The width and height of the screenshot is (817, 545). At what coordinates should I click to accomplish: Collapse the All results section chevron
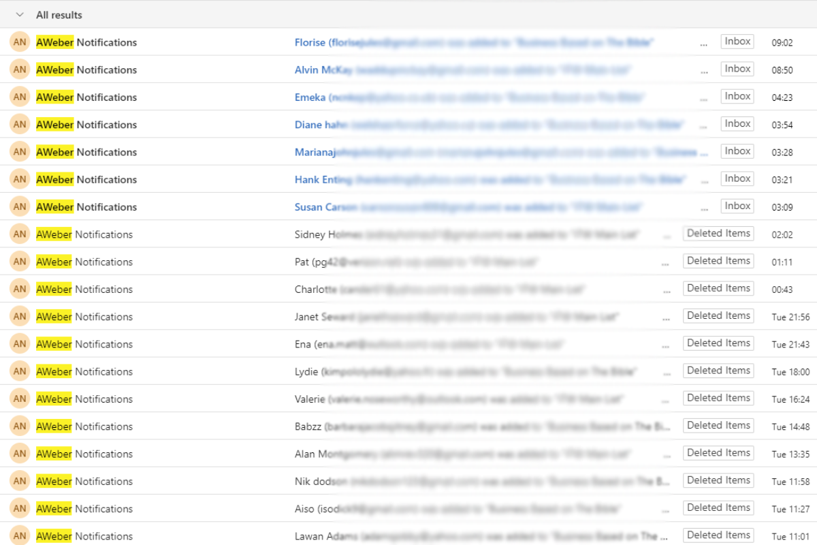(20, 15)
